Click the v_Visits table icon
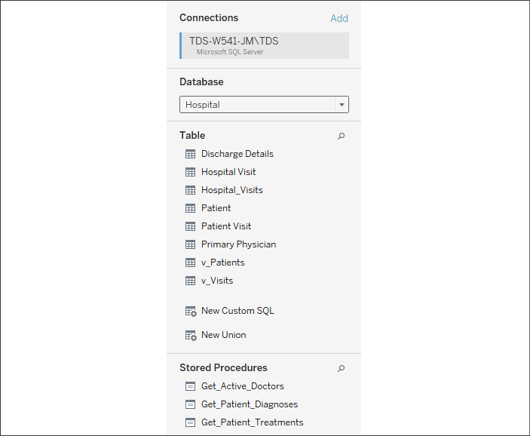The height and width of the screenshot is (436, 530). [190, 281]
